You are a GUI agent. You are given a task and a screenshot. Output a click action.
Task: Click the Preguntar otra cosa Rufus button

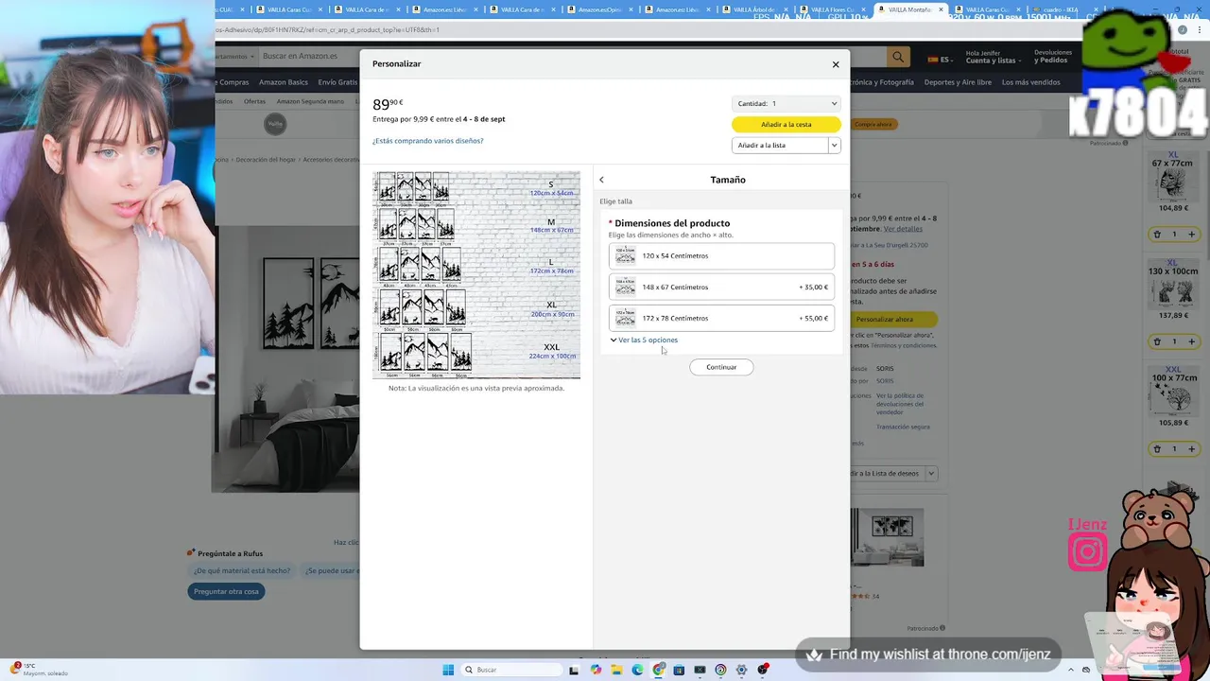226,591
